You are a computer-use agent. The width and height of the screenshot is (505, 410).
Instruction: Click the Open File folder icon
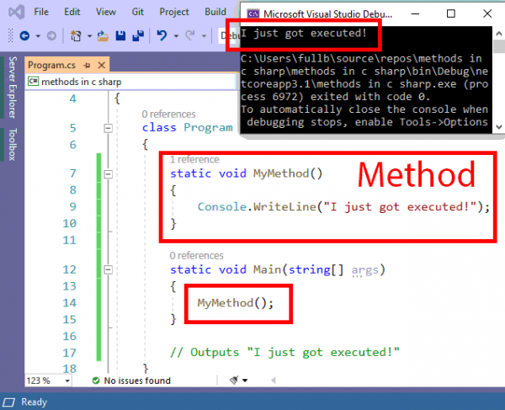[x=103, y=36]
